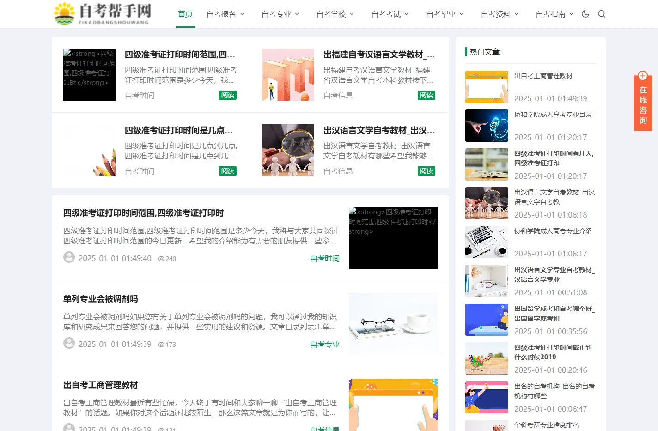Viewport: 658px width, 431px height.
Task: Click the black broken-image thumbnail in article list
Action: coord(393,238)
